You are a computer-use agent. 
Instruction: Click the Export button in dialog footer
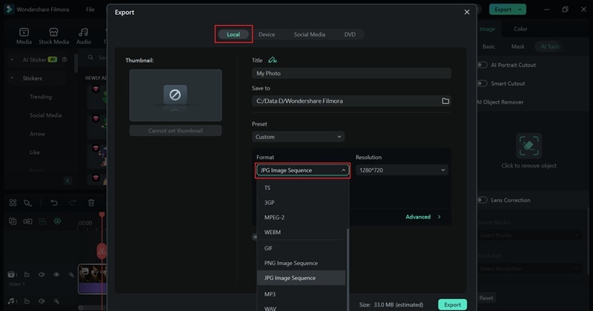coord(452,304)
